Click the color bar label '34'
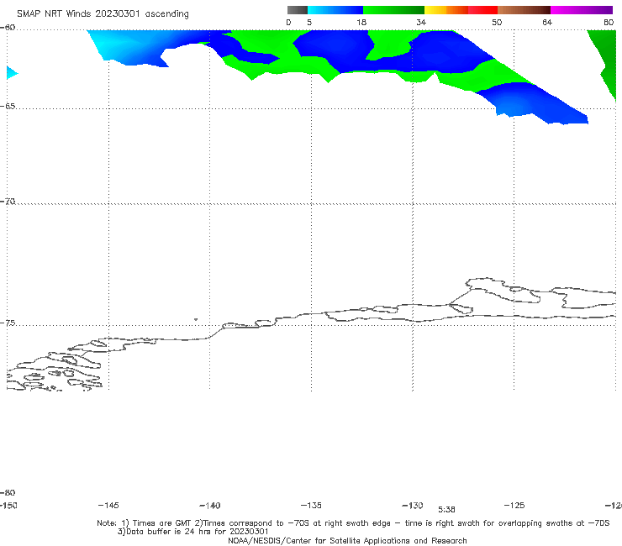Viewport: 622px width, 546px height. [421, 22]
